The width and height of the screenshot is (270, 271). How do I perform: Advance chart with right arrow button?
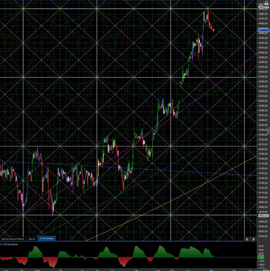[x=253, y=239]
